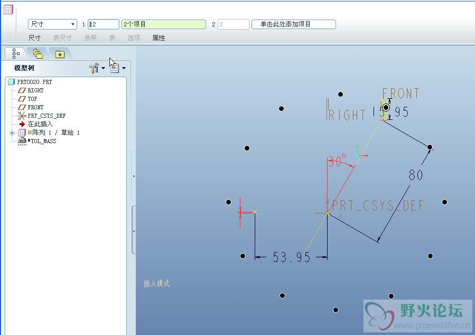
Task: Toggle the circled pattern dot near FRONT label
Action: [x=386, y=107]
